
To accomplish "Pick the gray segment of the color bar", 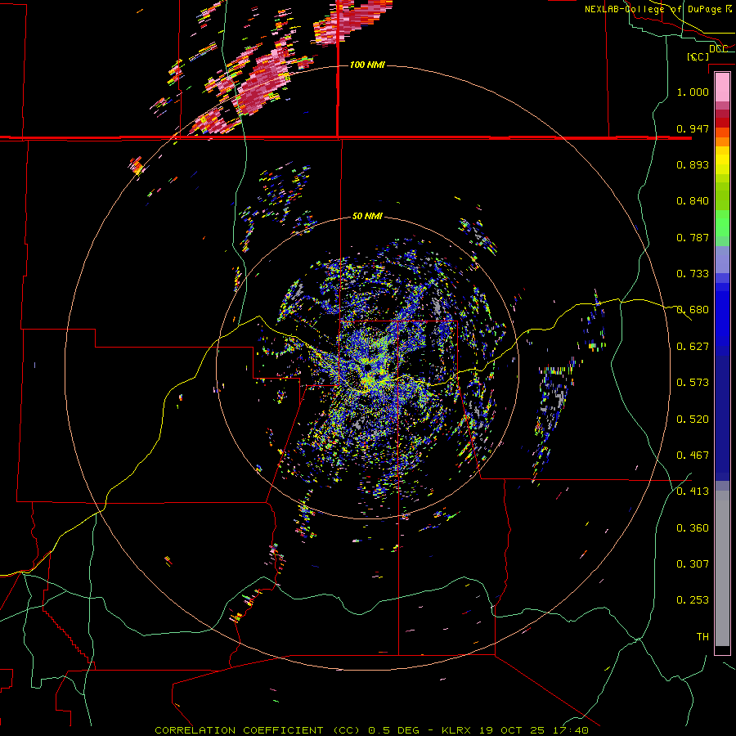I will pos(722,568).
